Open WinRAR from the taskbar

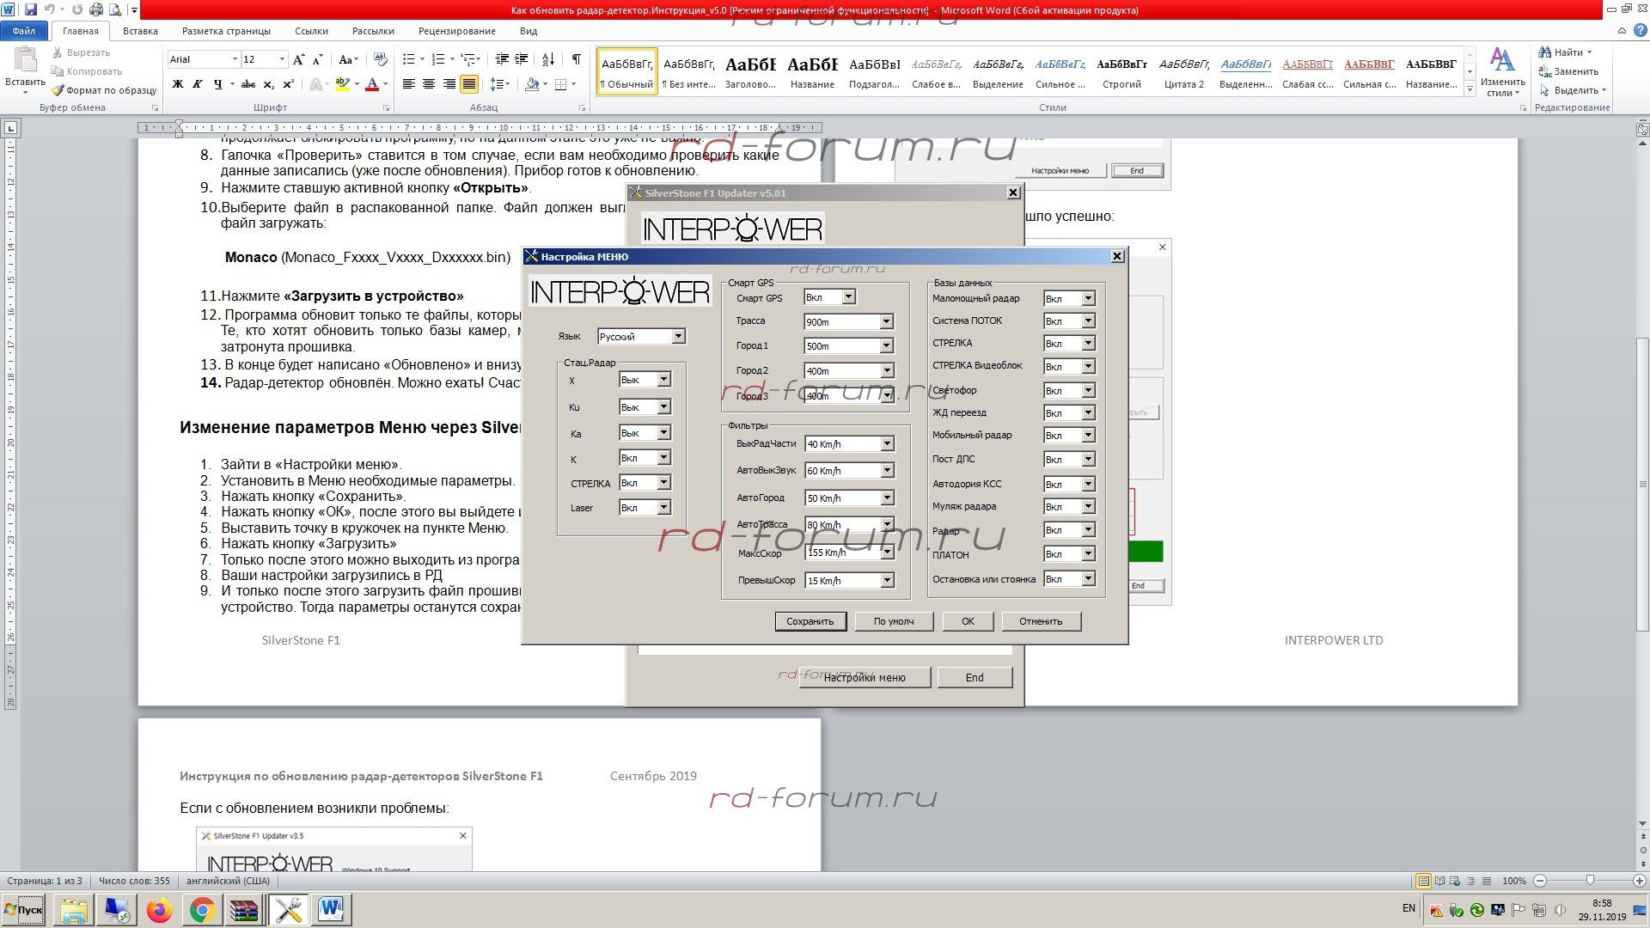pyautogui.click(x=245, y=909)
